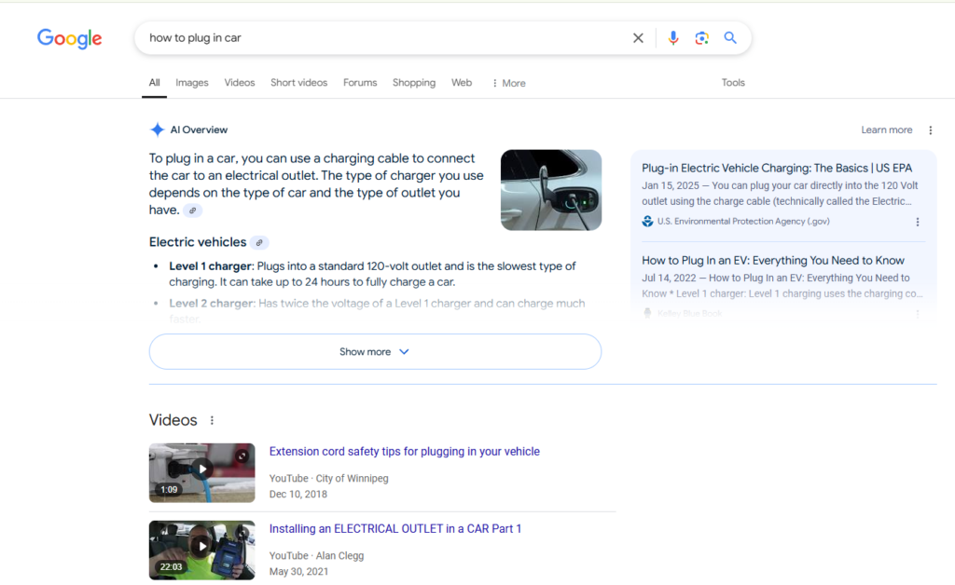This screenshot has width=955, height=585.
Task: Open 'Extension cord safety tips' video link
Action: pos(405,452)
